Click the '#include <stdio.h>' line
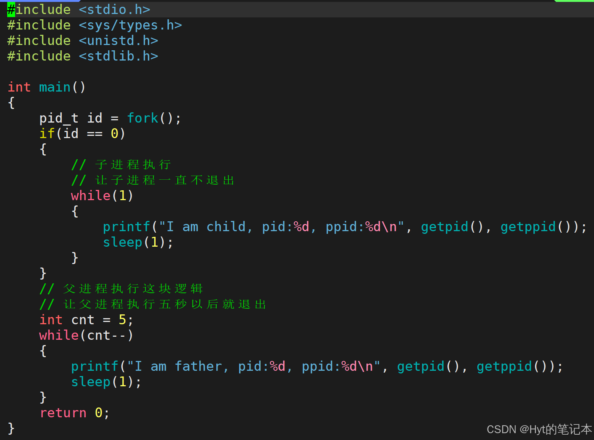Viewport: 594px width, 440px height. [x=79, y=9]
